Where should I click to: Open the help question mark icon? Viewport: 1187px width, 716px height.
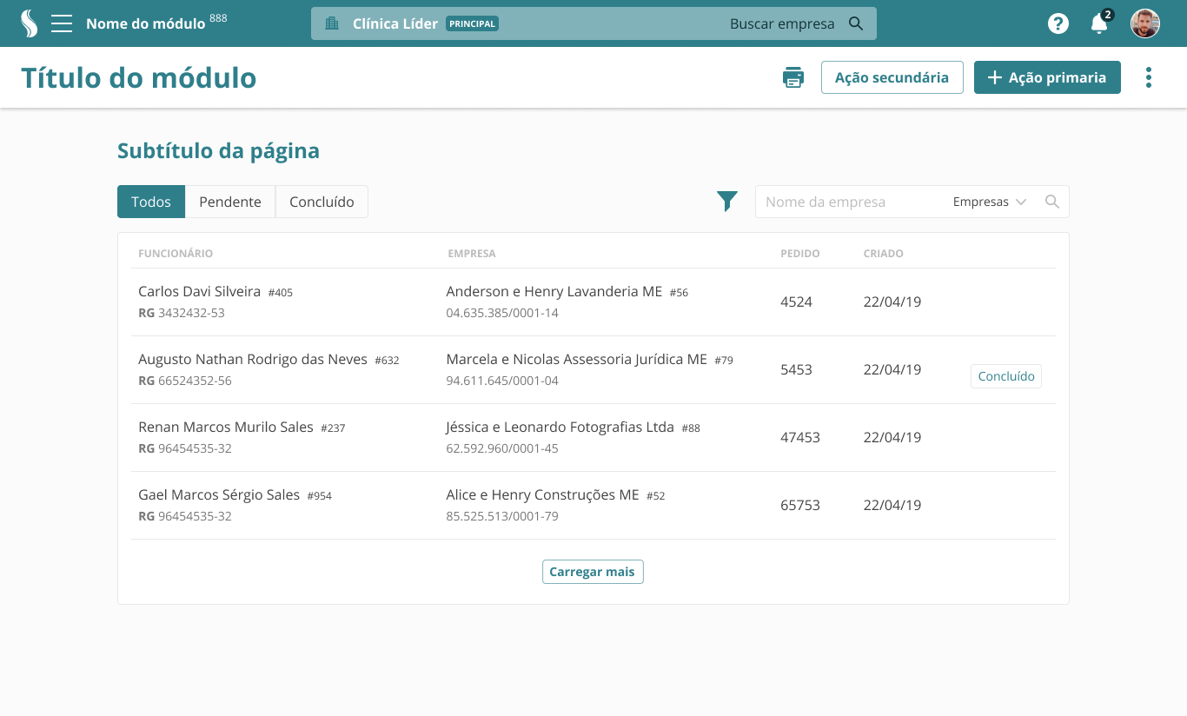point(1058,23)
